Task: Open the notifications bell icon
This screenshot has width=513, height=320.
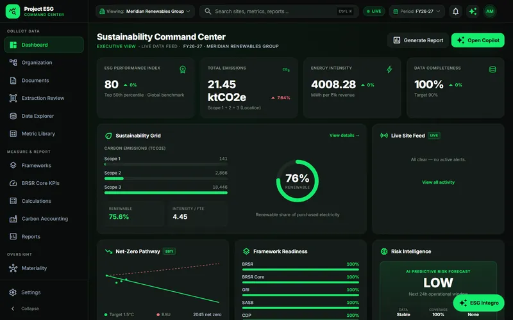Action: click(455, 12)
